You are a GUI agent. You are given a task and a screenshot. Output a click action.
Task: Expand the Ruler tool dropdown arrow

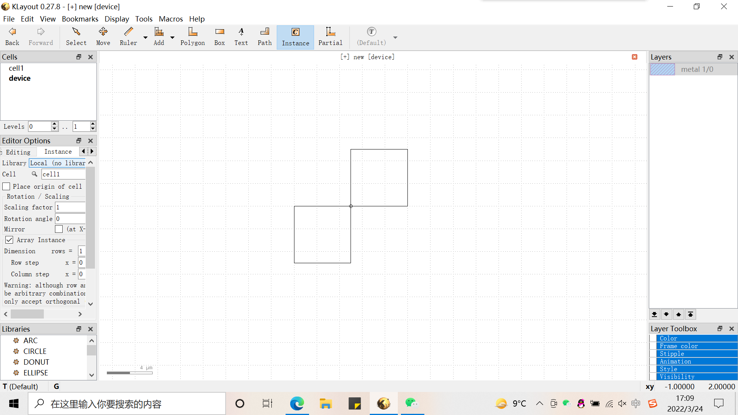tap(145, 37)
